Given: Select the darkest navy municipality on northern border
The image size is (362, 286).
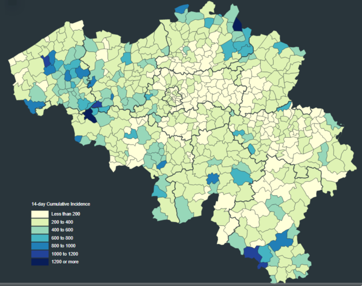Looking at the screenshot, I should tap(238, 25).
